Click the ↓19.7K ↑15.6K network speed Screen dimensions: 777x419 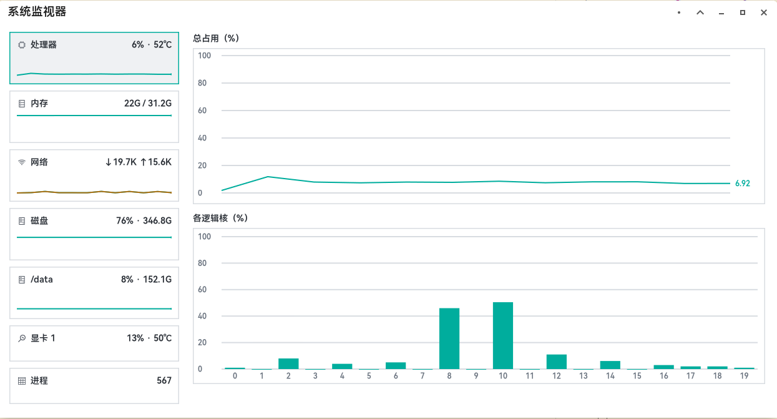(138, 162)
